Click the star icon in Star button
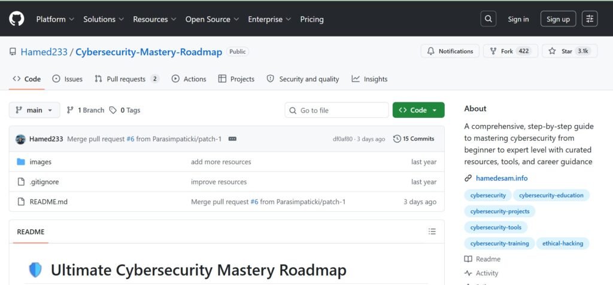Image resolution: width=613 pixels, height=285 pixels. coord(552,51)
